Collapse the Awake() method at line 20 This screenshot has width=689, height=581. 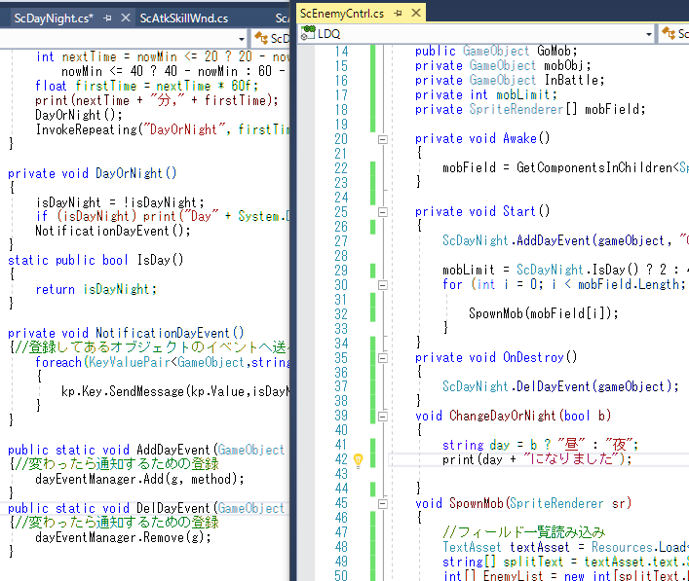point(383,139)
